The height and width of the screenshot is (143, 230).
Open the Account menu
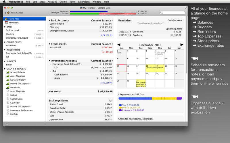point(52,2)
